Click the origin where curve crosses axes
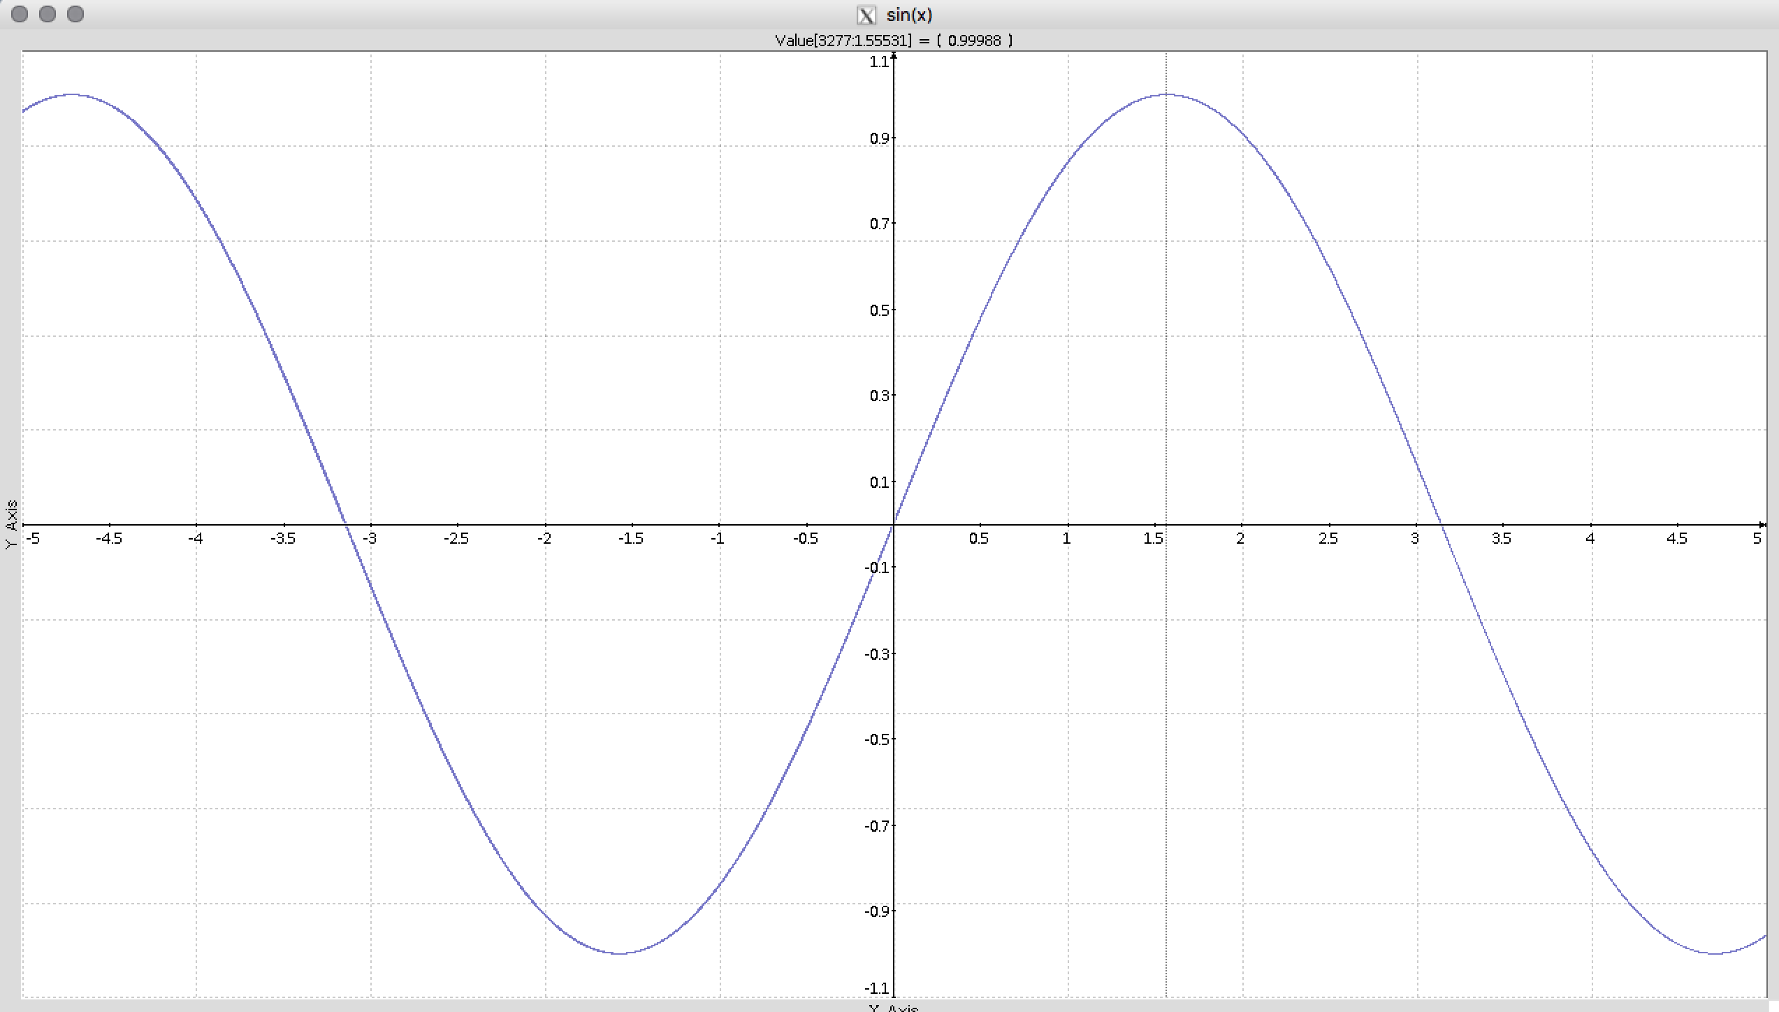 click(894, 524)
